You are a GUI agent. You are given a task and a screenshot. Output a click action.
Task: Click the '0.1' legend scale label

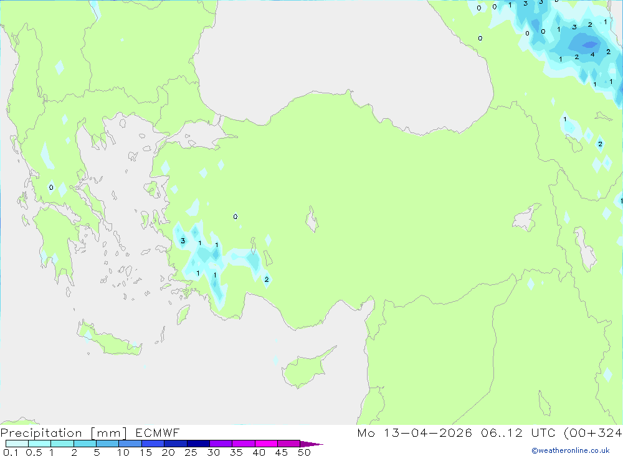point(11,452)
